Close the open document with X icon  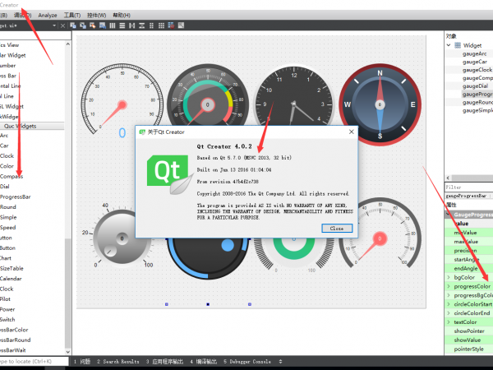[60, 25]
